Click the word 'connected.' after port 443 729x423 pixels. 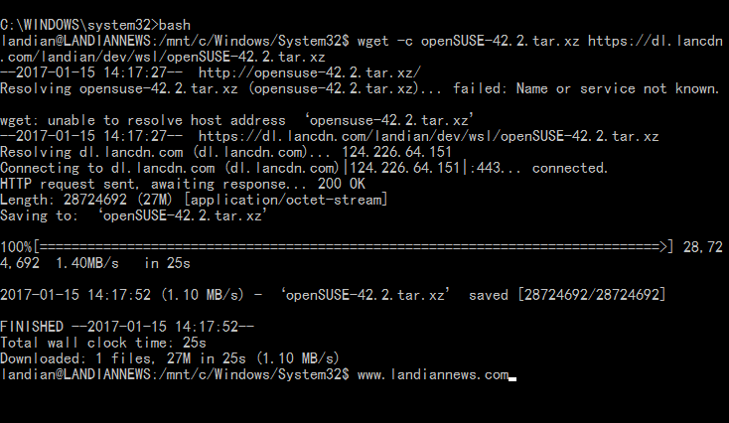[x=570, y=168]
